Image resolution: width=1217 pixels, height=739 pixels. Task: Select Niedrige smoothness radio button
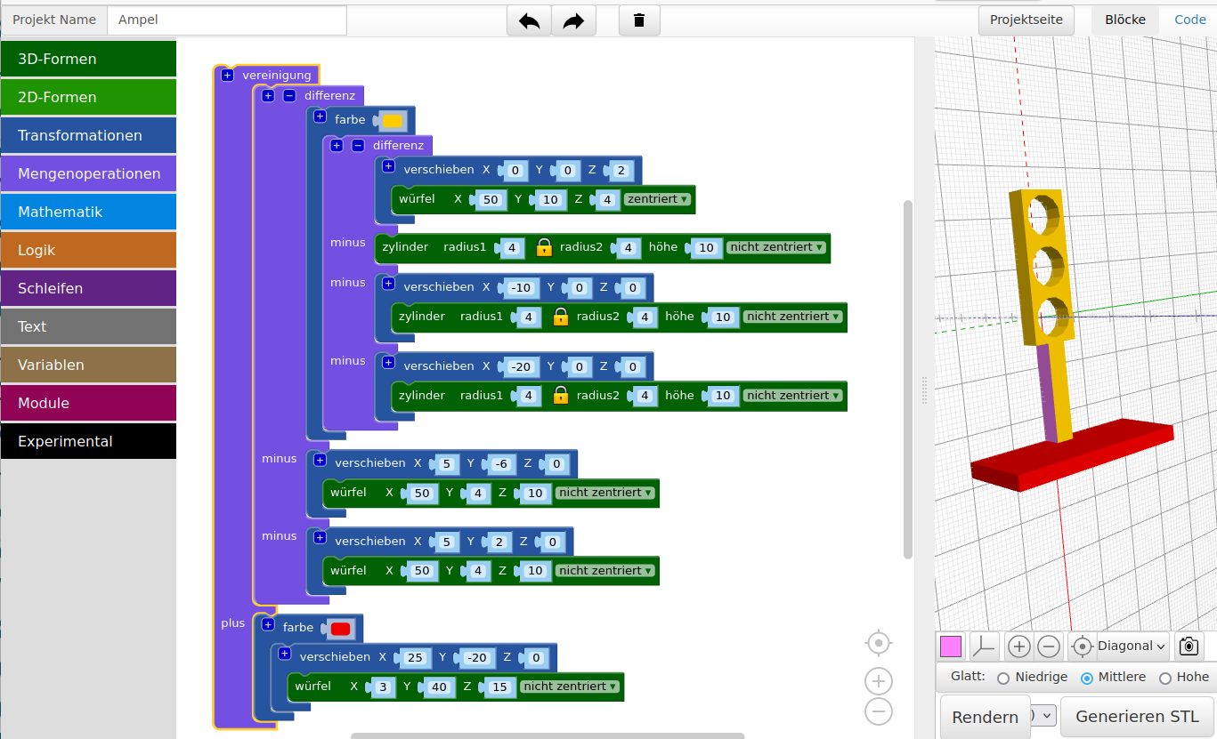pyautogui.click(x=1003, y=679)
